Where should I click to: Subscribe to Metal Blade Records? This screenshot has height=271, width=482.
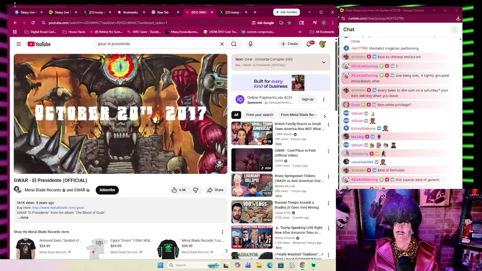point(107,190)
